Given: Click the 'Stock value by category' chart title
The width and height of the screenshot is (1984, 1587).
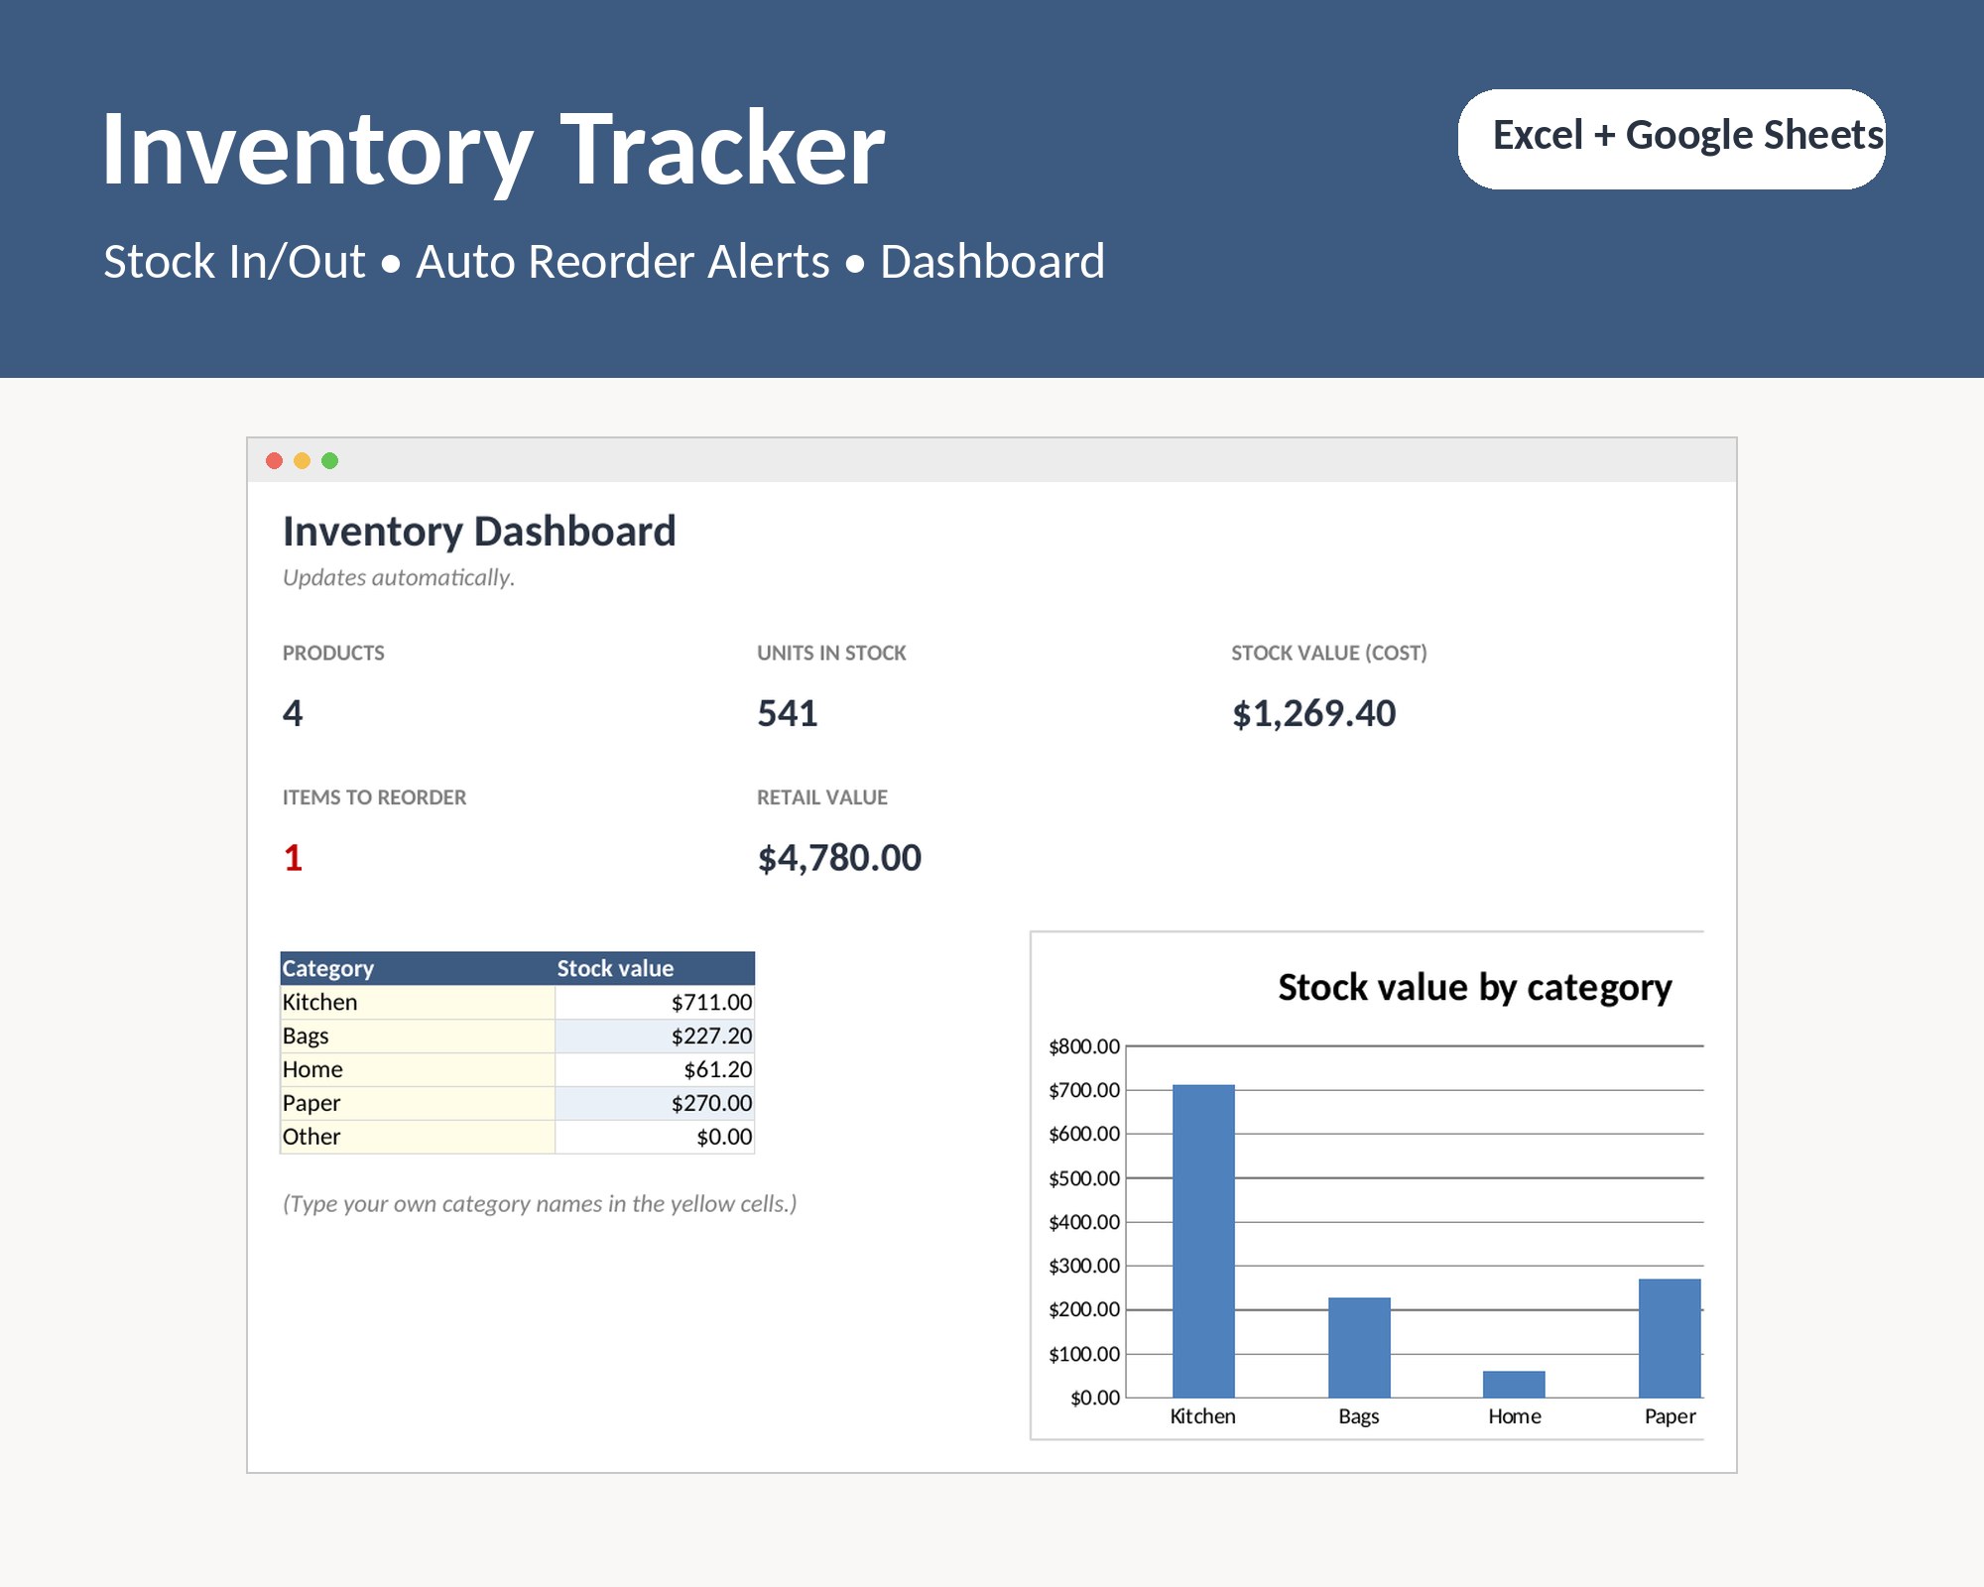Looking at the screenshot, I should click(1475, 988).
